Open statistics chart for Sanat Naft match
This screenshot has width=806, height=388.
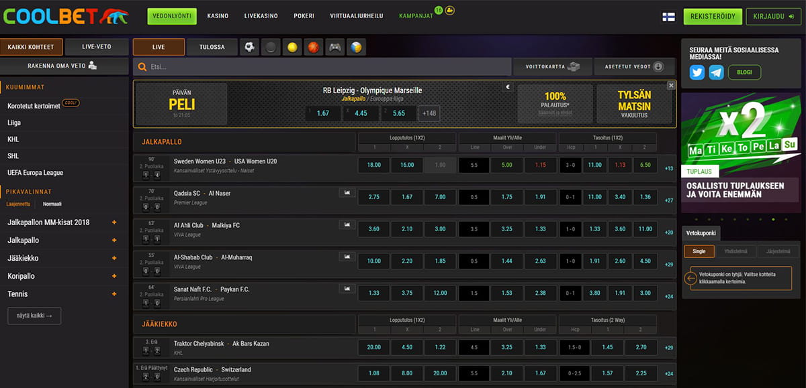[x=347, y=288]
